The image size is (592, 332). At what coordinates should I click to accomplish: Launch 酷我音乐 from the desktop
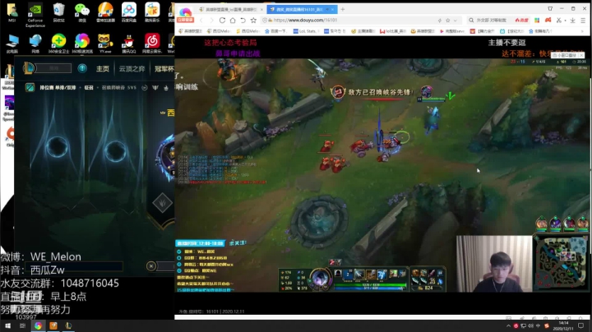click(152, 13)
